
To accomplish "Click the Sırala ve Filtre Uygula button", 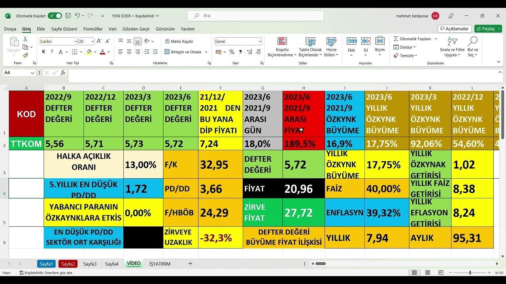I will click(452, 47).
